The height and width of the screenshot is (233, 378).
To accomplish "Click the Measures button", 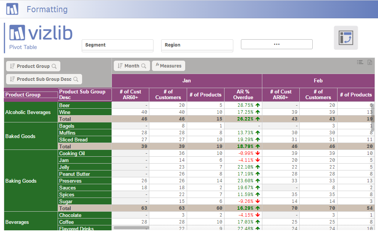I will pos(168,66).
